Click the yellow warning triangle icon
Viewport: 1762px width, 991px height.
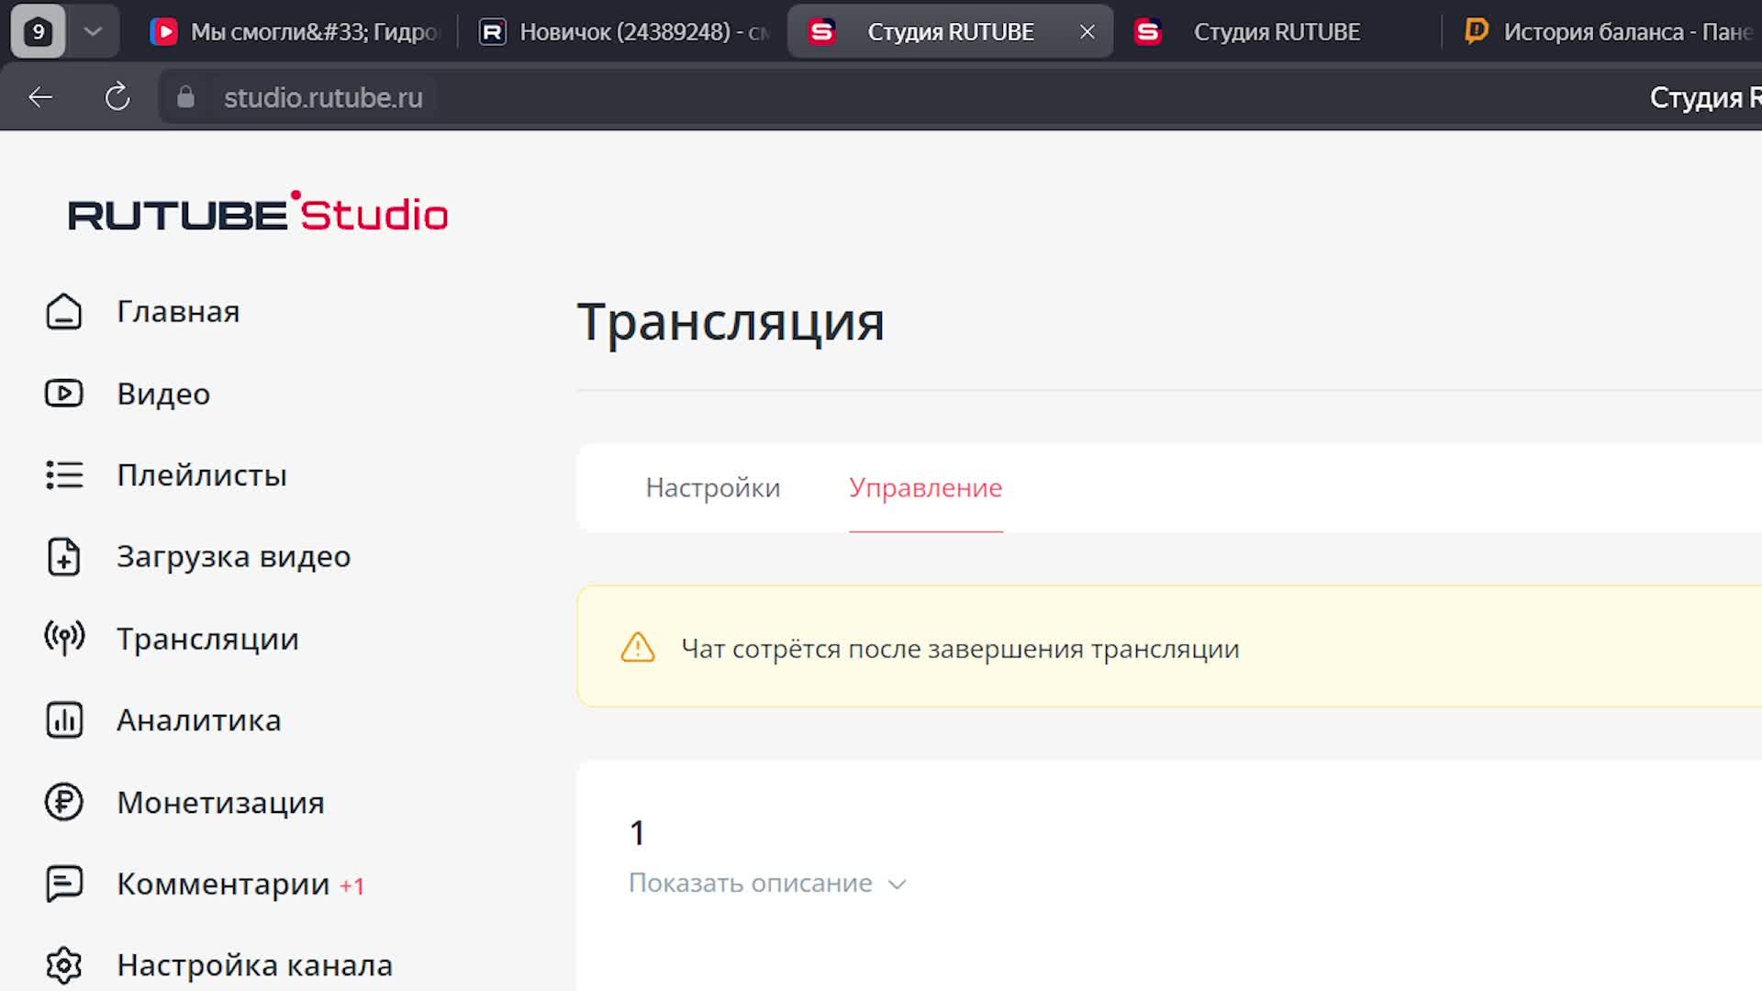click(638, 648)
